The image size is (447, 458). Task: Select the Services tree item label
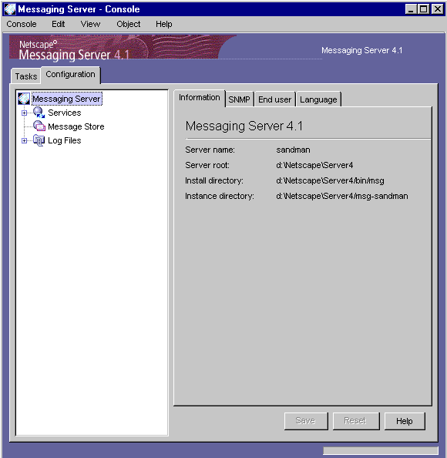point(65,113)
